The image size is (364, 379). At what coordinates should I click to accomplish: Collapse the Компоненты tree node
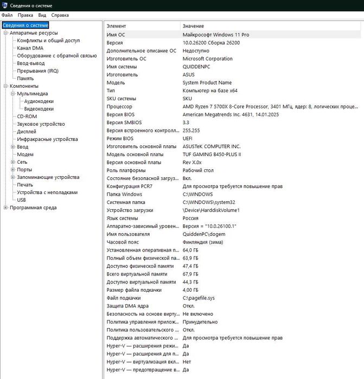[x=5, y=86]
